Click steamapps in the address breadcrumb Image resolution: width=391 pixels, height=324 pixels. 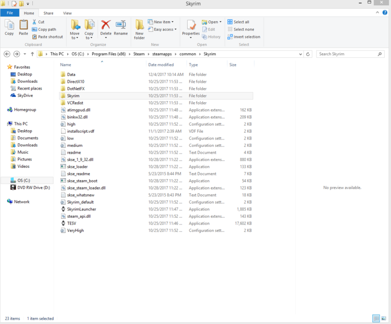click(x=162, y=54)
